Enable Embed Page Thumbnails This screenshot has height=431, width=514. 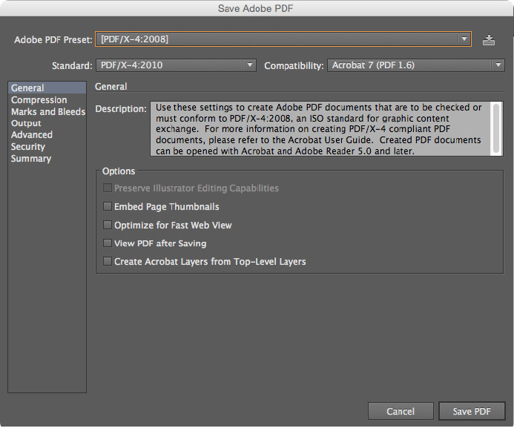coord(108,206)
